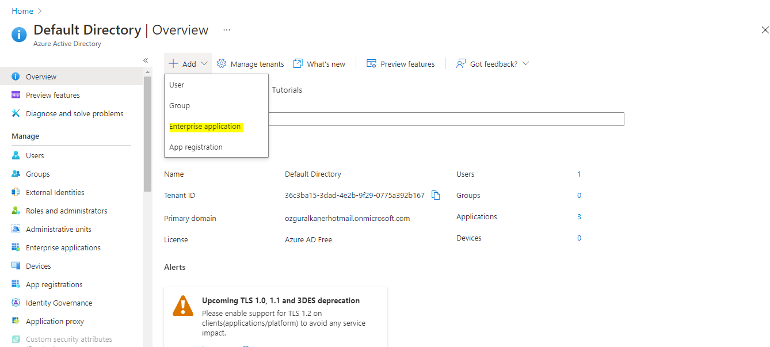Viewport: 770px width, 347px height.
Task: Click the Manage tenants gear icon
Action: click(222, 63)
